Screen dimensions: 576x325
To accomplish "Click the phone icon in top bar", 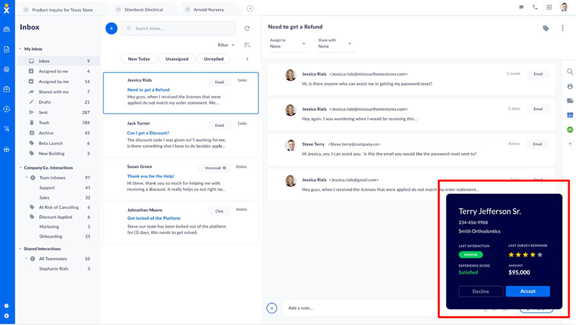I will [535, 8].
